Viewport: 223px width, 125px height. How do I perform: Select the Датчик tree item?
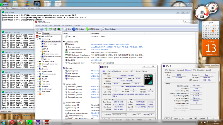(47, 59)
